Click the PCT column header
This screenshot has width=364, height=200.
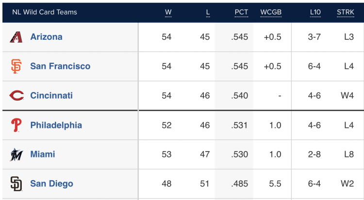pos(241,12)
